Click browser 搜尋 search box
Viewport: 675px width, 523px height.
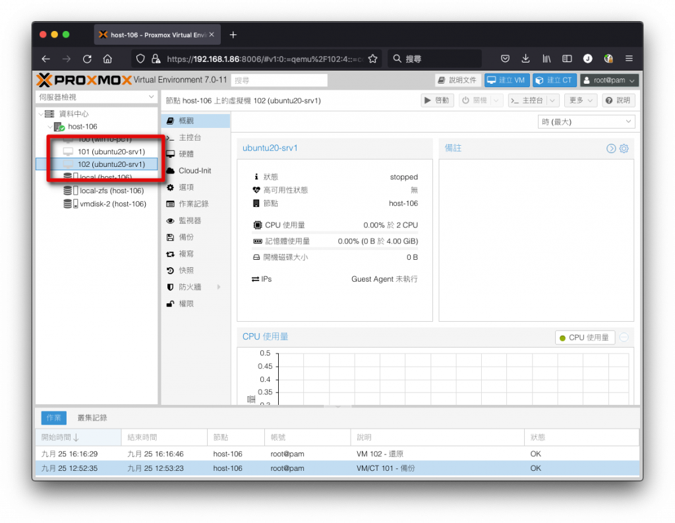tap(435, 59)
